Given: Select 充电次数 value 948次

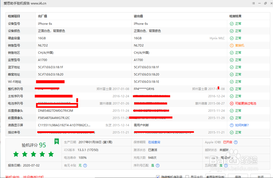Looking at the screenshot, I should (152, 158).
